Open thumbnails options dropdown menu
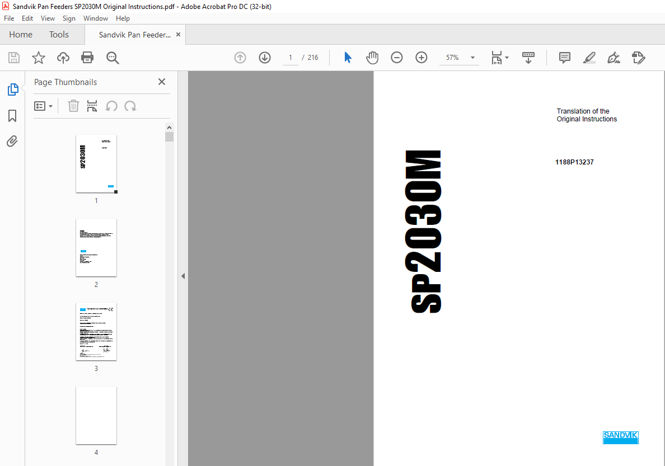The height and width of the screenshot is (466, 665). [43, 106]
